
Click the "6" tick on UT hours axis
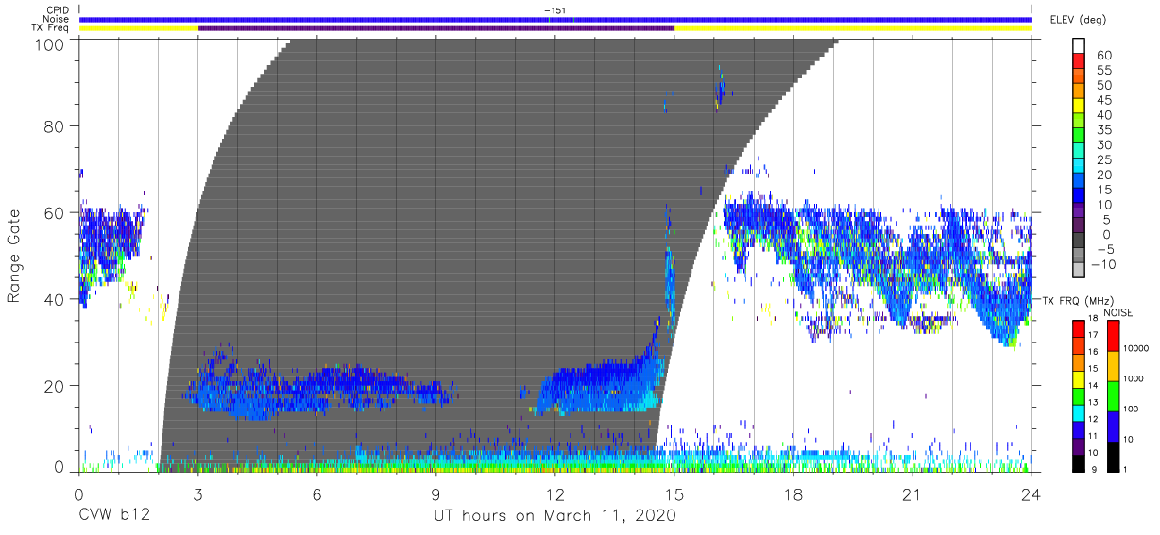pyautogui.click(x=317, y=494)
